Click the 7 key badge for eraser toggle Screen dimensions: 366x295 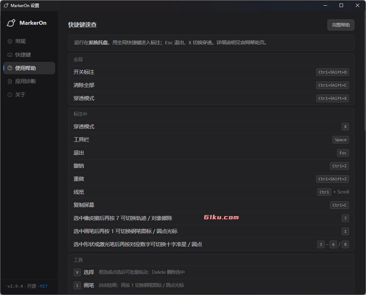[345, 218]
